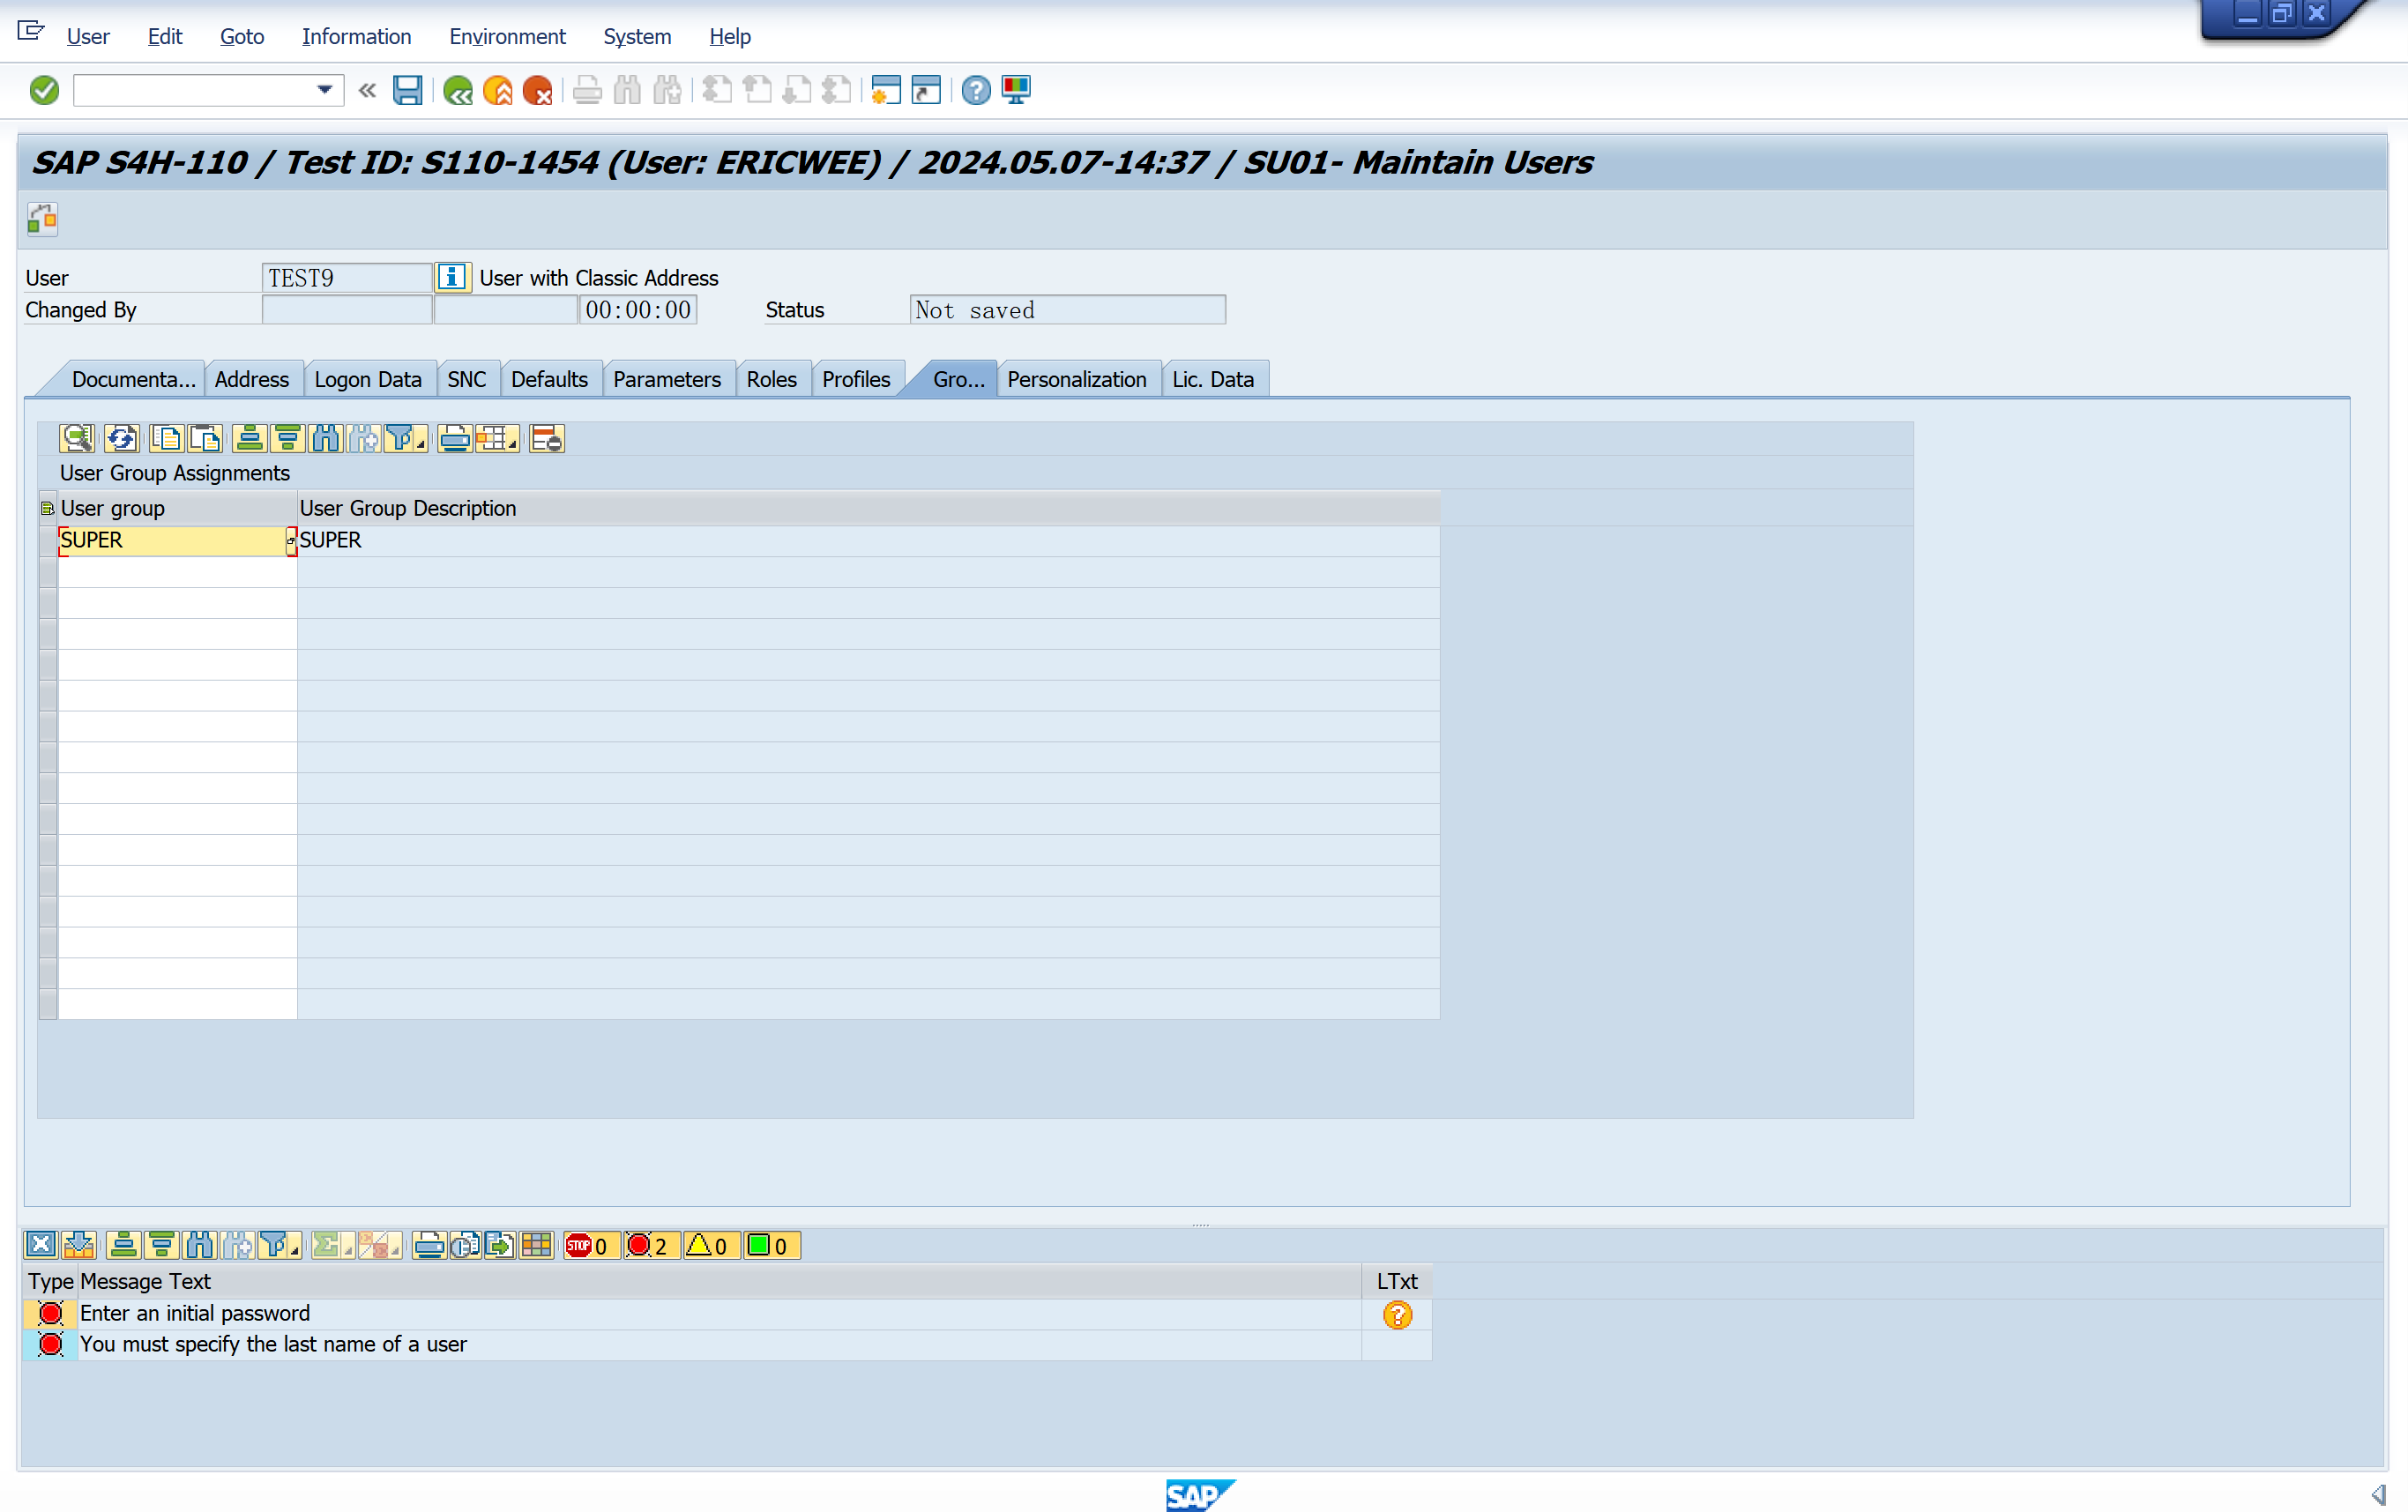The image size is (2408, 1512).
Task: Switch to the Logon Data tab
Action: pyautogui.click(x=368, y=380)
